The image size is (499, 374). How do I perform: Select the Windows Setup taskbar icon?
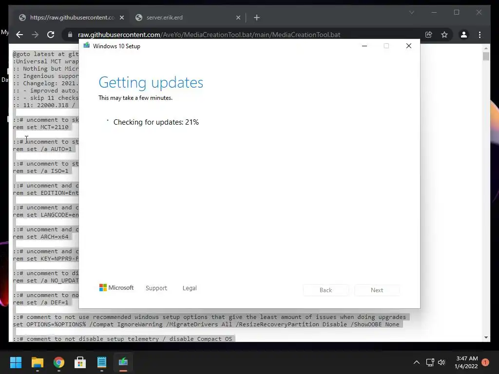(123, 362)
